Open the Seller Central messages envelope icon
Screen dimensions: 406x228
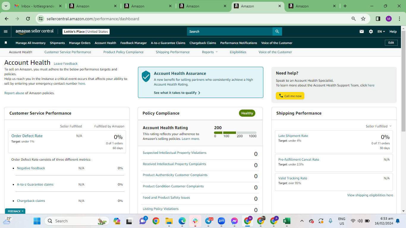(362, 31)
